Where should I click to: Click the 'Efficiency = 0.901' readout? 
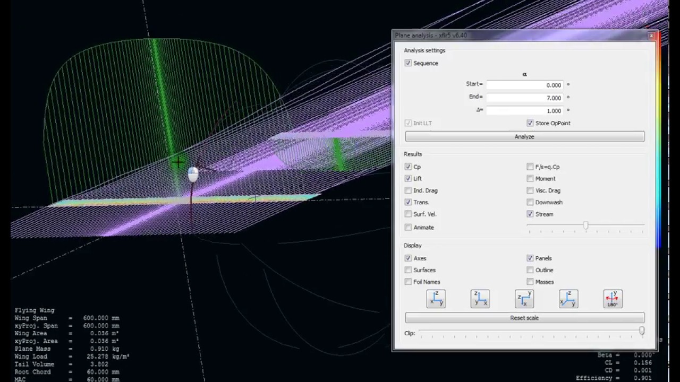pyautogui.click(x=615, y=378)
